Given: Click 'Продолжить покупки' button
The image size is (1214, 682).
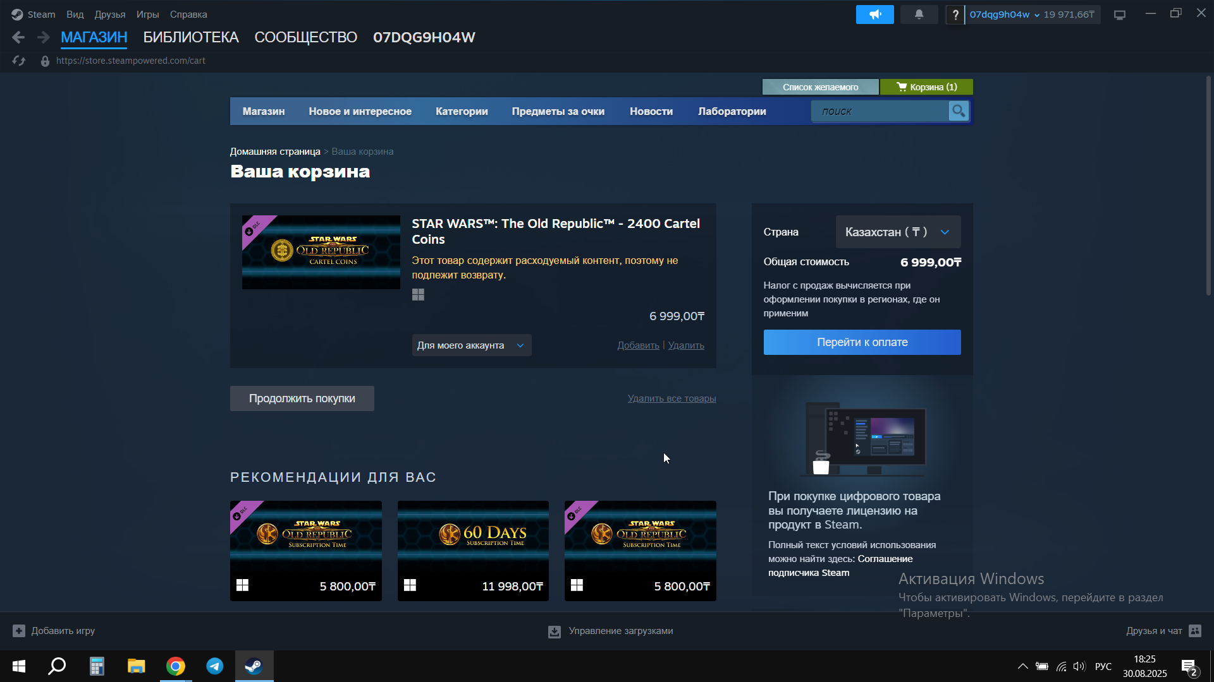Looking at the screenshot, I should pyautogui.click(x=302, y=398).
